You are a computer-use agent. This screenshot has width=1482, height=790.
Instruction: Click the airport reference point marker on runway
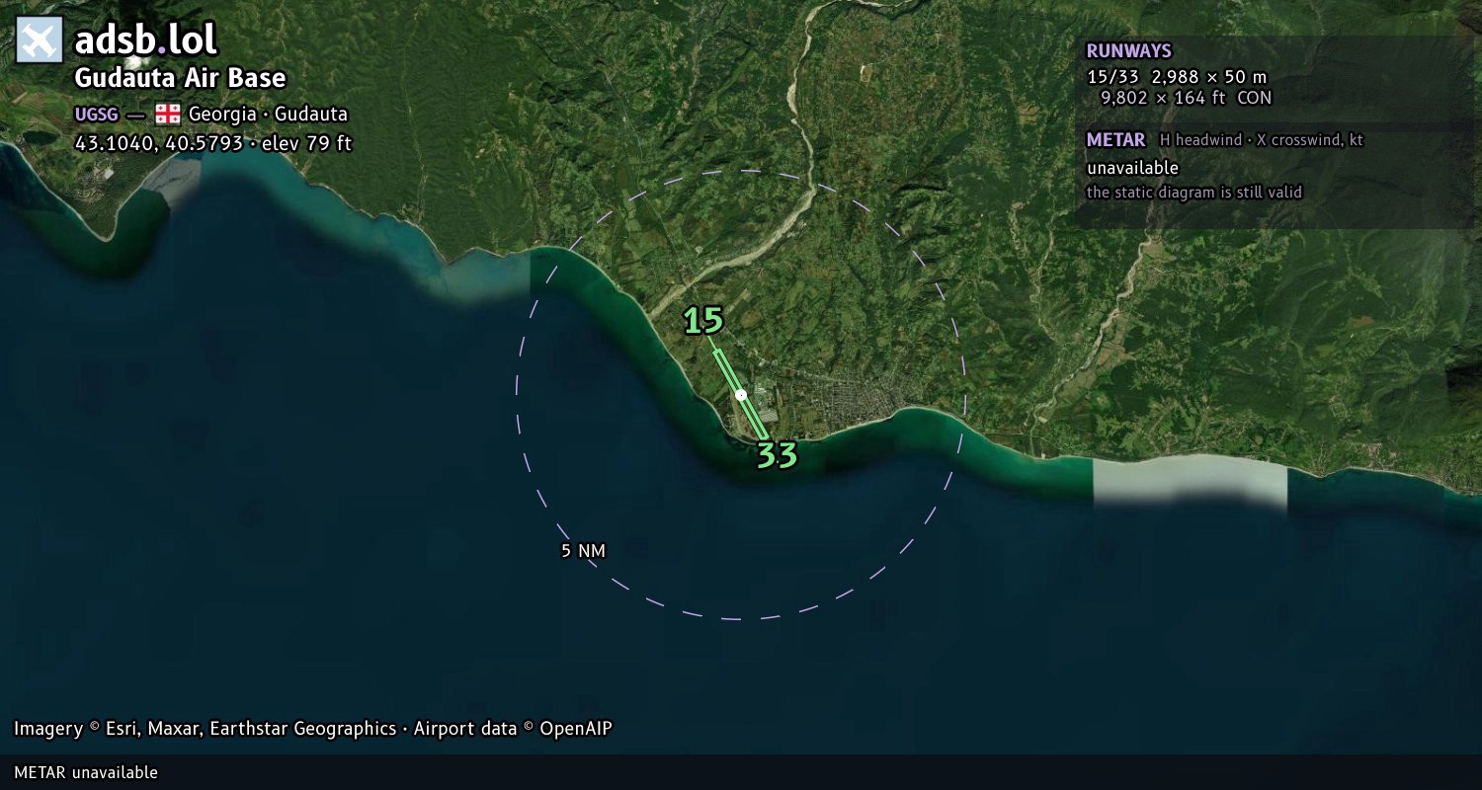click(741, 395)
